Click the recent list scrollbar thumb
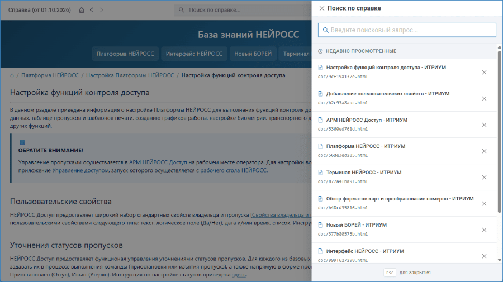This screenshot has height=282, width=503. pos(500,131)
